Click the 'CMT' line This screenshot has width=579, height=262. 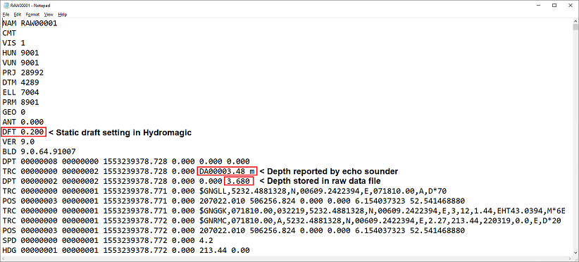pyautogui.click(x=8, y=33)
